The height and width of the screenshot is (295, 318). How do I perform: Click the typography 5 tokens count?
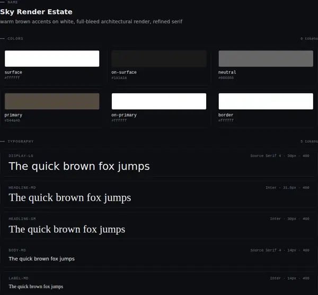coord(309,141)
